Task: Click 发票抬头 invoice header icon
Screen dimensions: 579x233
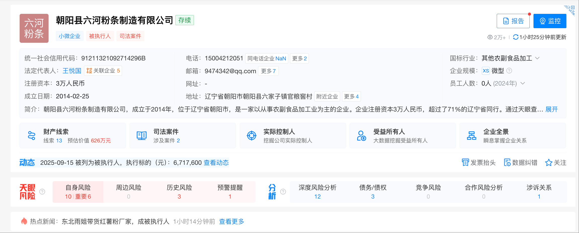Action: click(465, 163)
